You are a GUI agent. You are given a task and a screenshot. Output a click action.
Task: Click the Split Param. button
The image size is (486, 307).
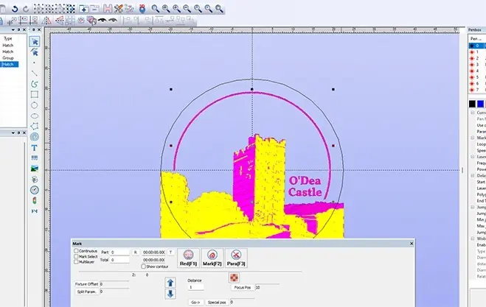[87, 292]
